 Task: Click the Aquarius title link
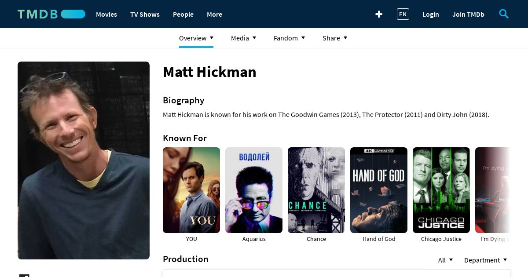pos(254,239)
